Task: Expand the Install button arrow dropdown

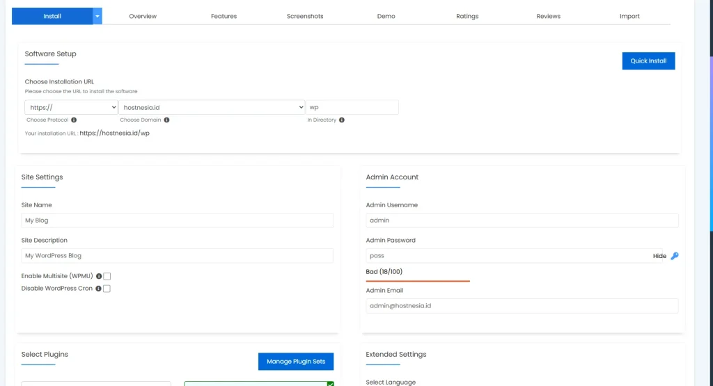Action: pos(97,16)
